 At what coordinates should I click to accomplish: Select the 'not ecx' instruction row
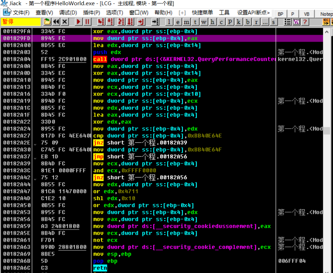(x=162, y=240)
